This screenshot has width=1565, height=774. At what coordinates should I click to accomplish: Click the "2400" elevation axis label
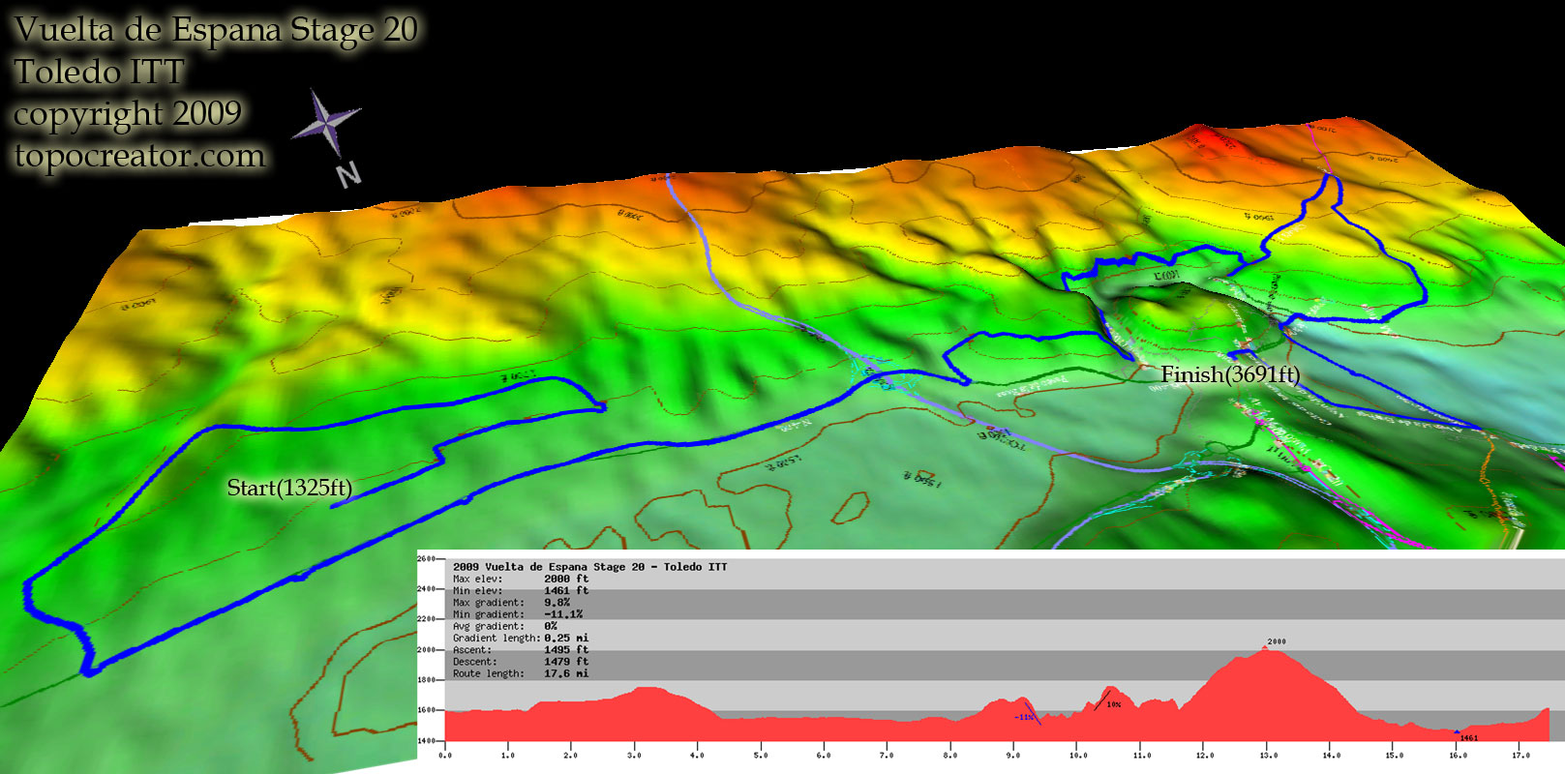click(x=426, y=588)
